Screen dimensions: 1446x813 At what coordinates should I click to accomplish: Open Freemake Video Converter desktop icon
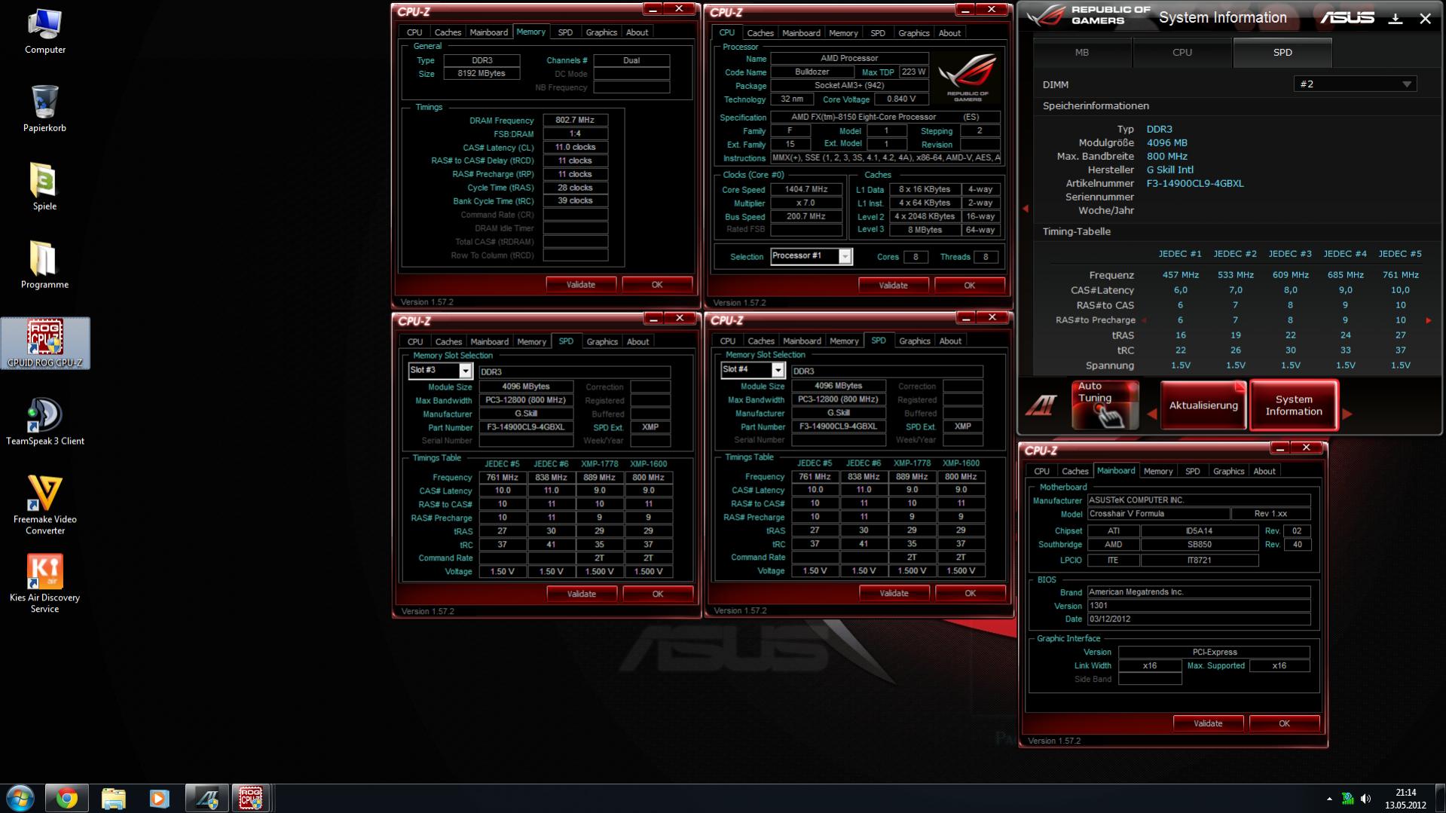pos(45,506)
